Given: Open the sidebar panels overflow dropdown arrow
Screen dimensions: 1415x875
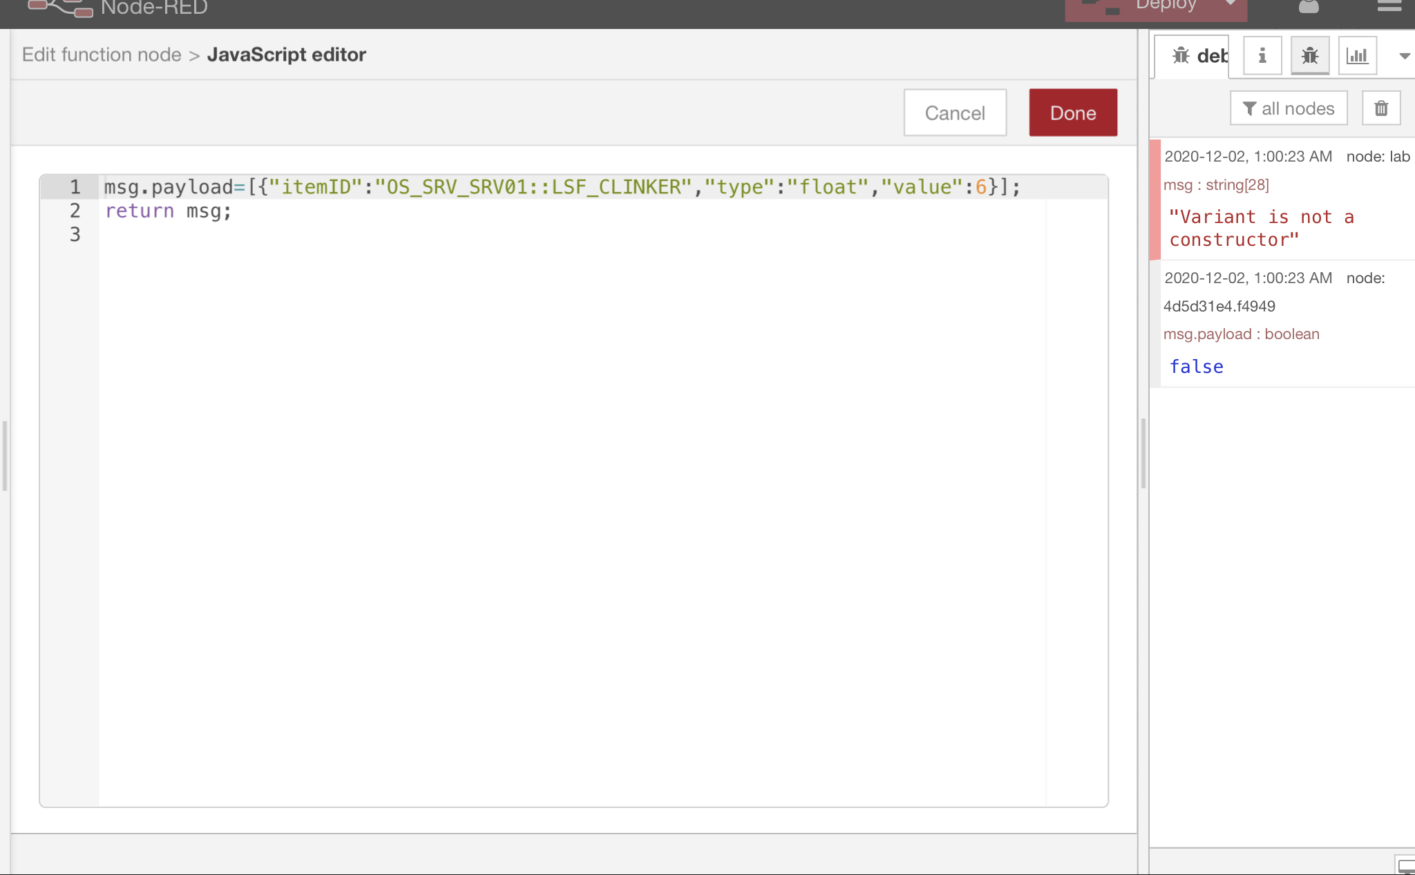Looking at the screenshot, I should point(1404,57).
